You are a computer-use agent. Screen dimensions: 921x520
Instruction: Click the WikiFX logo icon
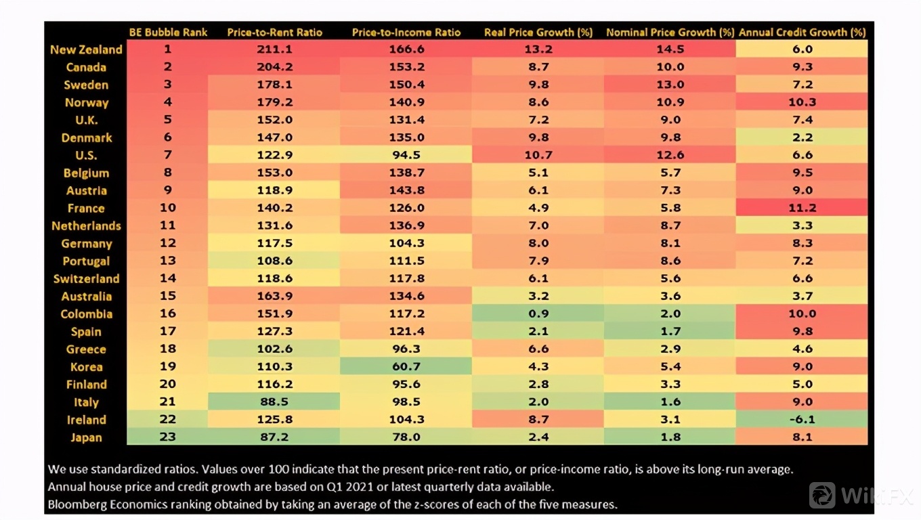(822, 495)
